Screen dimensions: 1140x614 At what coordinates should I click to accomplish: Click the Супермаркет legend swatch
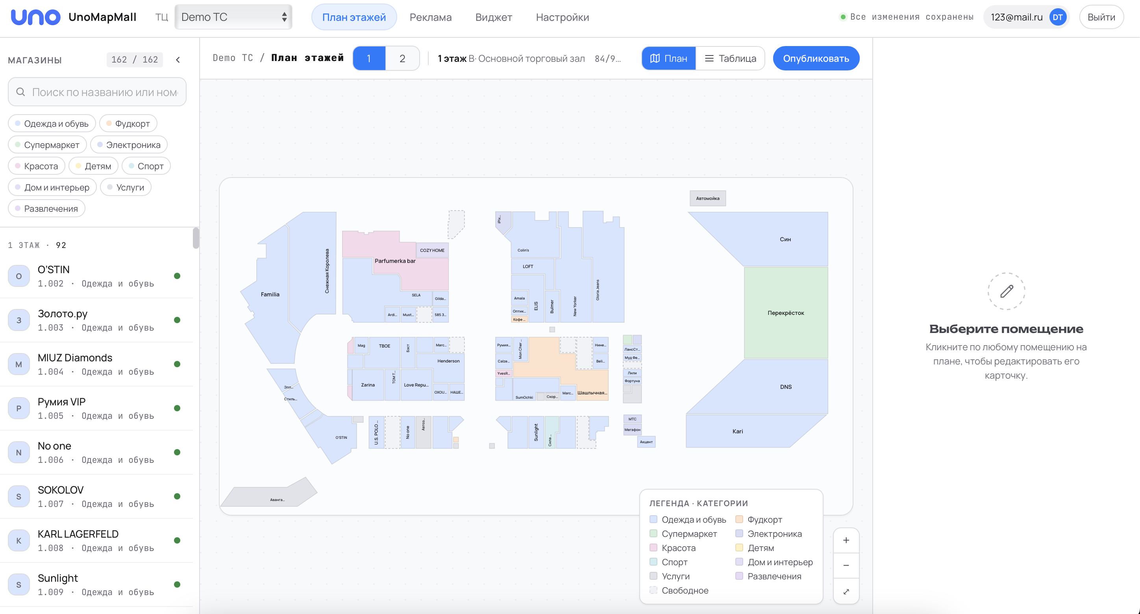(653, 533)
